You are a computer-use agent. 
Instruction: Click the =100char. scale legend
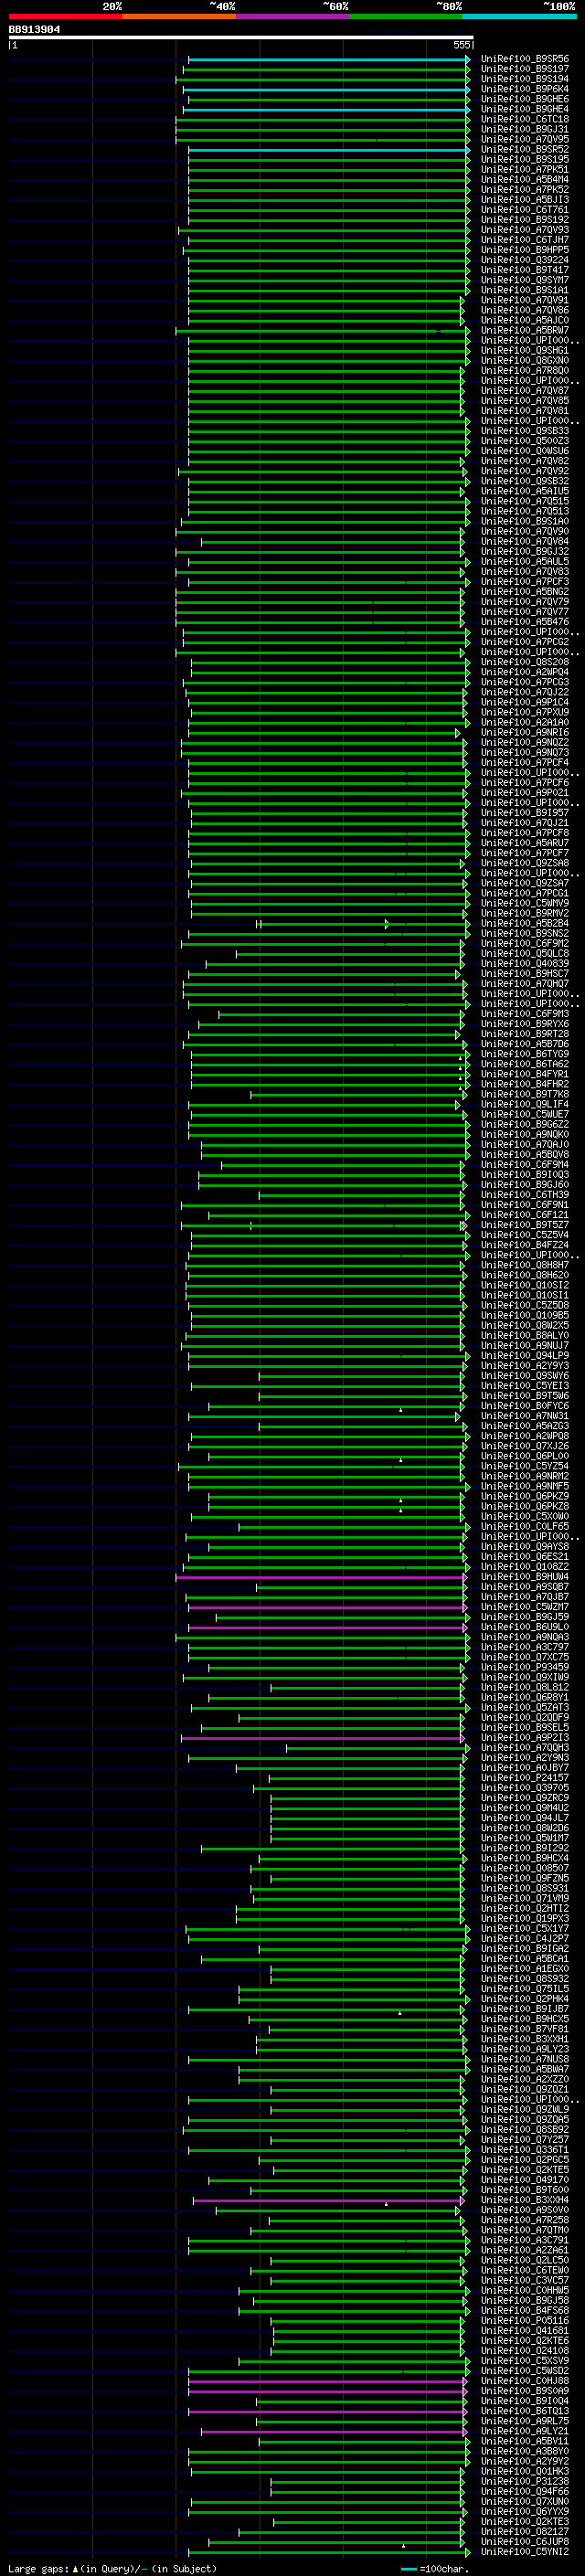pos(436,2568)
